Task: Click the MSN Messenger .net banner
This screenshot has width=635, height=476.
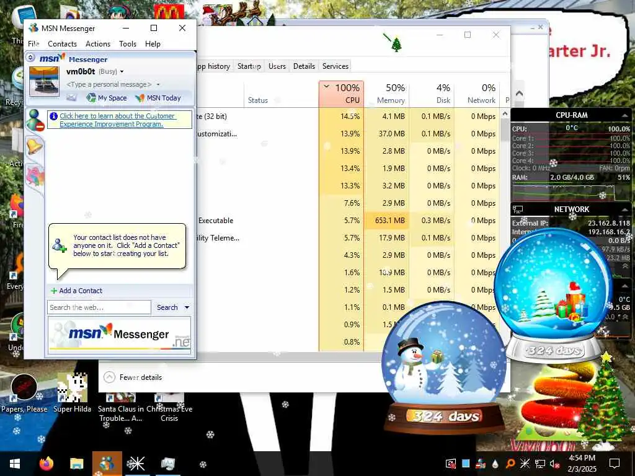Action: (119, 335)
